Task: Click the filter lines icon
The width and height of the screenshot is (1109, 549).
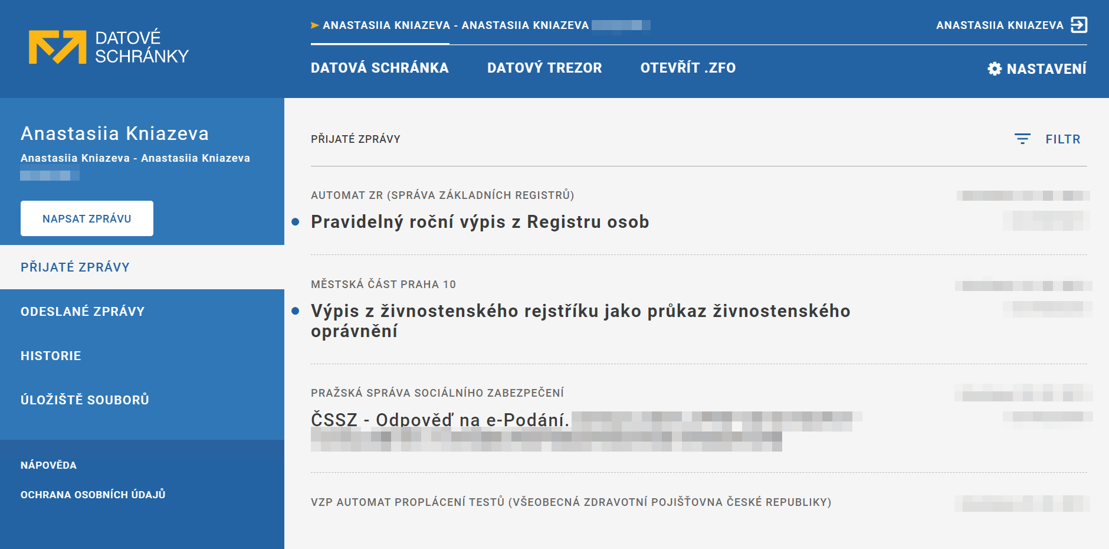Action: point(1022,139)
